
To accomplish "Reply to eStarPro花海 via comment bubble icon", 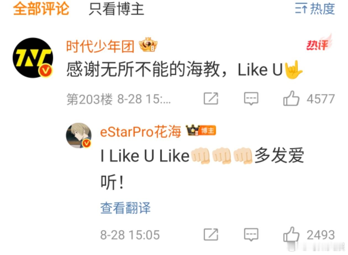I will [x=251, y=235].
